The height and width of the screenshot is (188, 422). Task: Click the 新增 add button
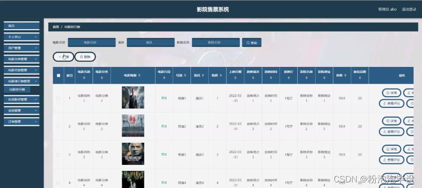(63, 57)
